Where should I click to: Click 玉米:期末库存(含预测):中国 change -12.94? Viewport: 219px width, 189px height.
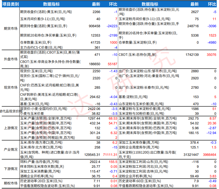[211, 133]
